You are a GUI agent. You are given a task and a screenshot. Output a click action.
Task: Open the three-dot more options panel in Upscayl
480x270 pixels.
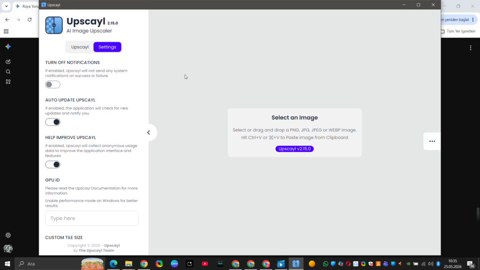432,141
